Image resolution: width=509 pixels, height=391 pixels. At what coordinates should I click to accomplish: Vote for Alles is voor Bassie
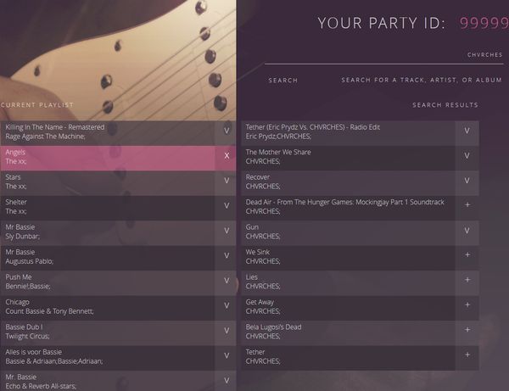point(226,355)
